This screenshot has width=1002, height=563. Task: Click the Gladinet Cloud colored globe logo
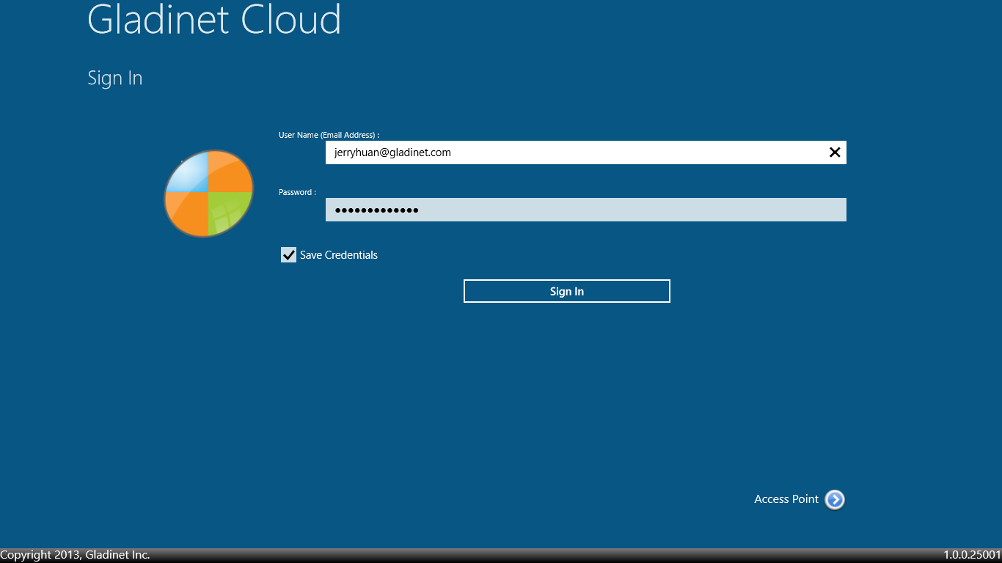coord(208,194)
